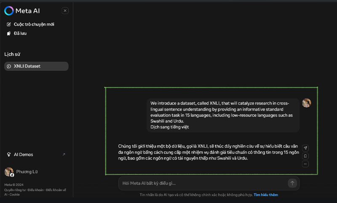Close the sidebar with the X button
Viewport: 337px width, 203px height.
click(65, 11)
